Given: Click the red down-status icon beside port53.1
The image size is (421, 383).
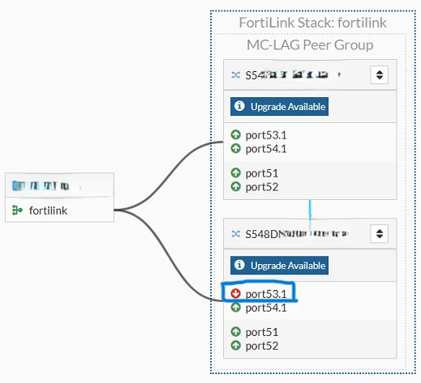Looking at the screenshot, I should pos(235,293).
